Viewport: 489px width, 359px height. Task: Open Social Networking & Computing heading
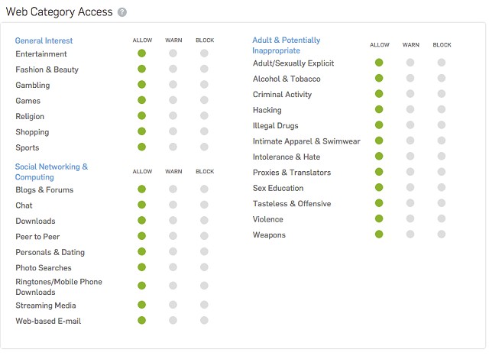point(51,172)
